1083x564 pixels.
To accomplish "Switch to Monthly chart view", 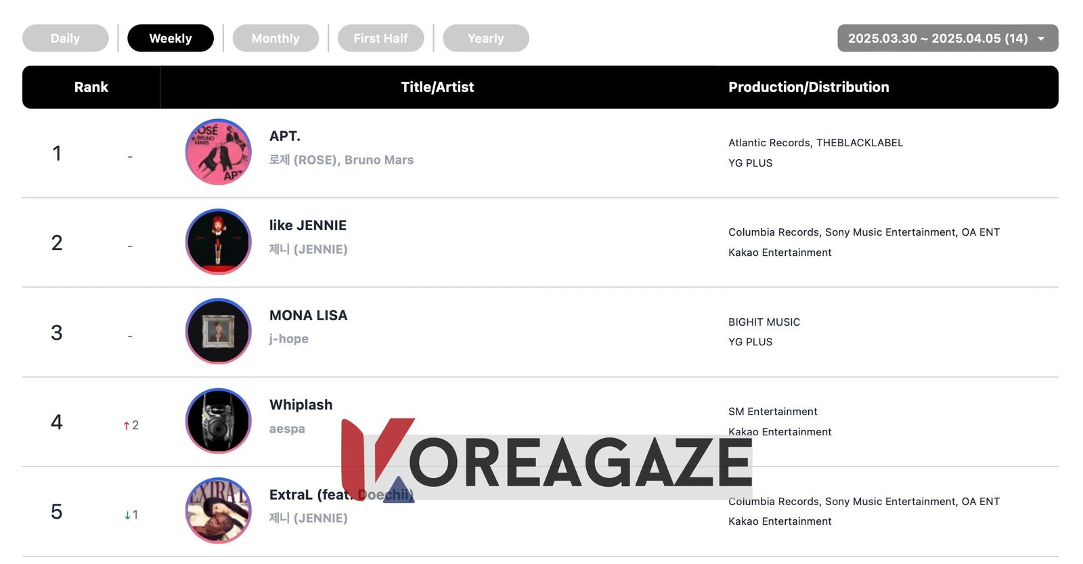I will coord(275,39).
